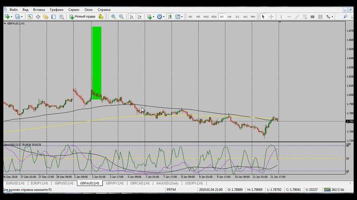
Task: Toggle chart shift from right edge
Action: (x=139, y=17)
